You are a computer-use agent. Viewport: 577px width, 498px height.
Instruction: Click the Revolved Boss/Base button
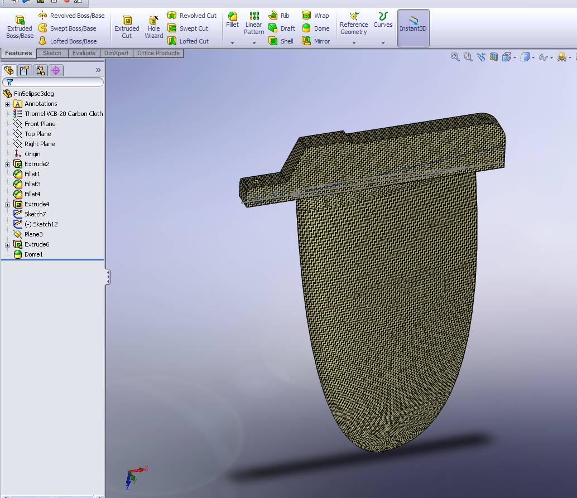71,16
